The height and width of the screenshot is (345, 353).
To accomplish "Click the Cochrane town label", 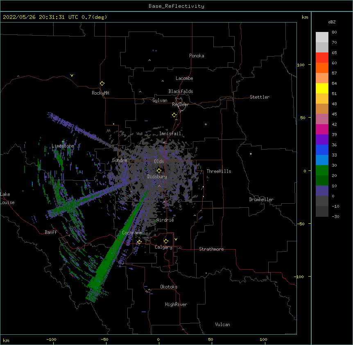I will pyautogui.click(x=132, y=233).
